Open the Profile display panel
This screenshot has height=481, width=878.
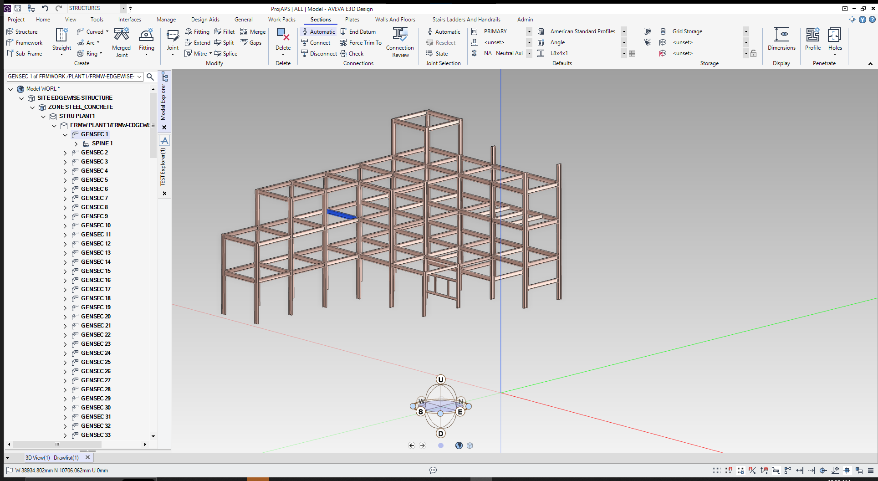[813, 40]
